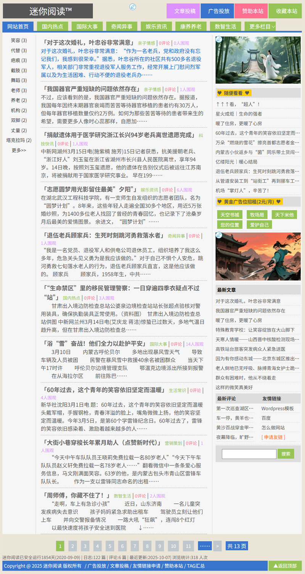This screenshot has height=574, width=305.
Task: Click 娱乐资讯 category next to 志愿圆梦 article
Action: (x=149, y=190)
